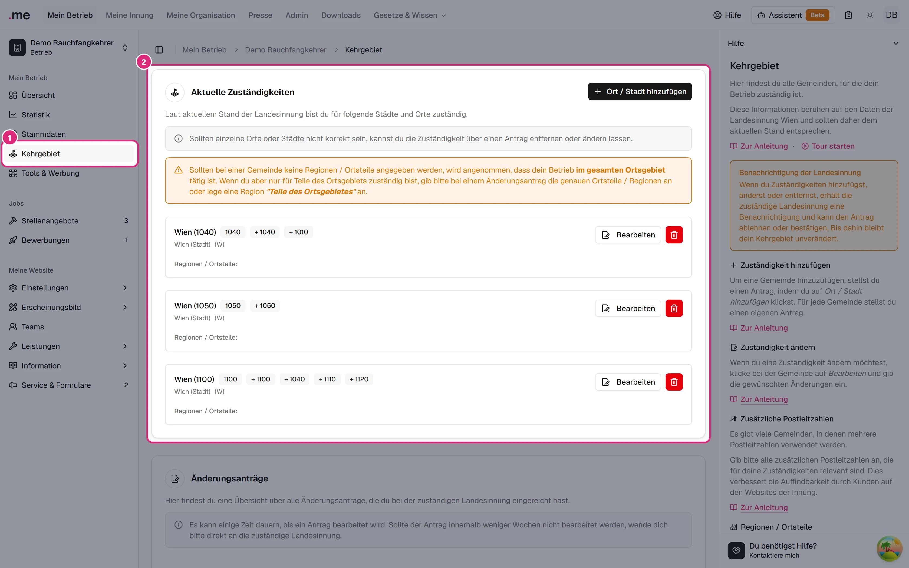Switch theme with the sun icon
Viewport: 909px width, 568px height.
point(870,15)
